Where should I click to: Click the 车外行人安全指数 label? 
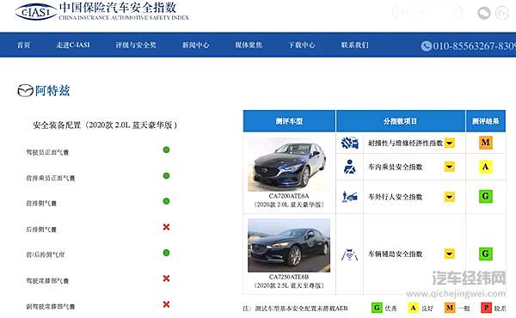(x=396, y=197)
